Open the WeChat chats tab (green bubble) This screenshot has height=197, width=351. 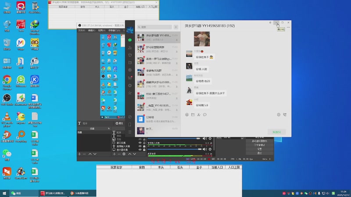(130, 40)
